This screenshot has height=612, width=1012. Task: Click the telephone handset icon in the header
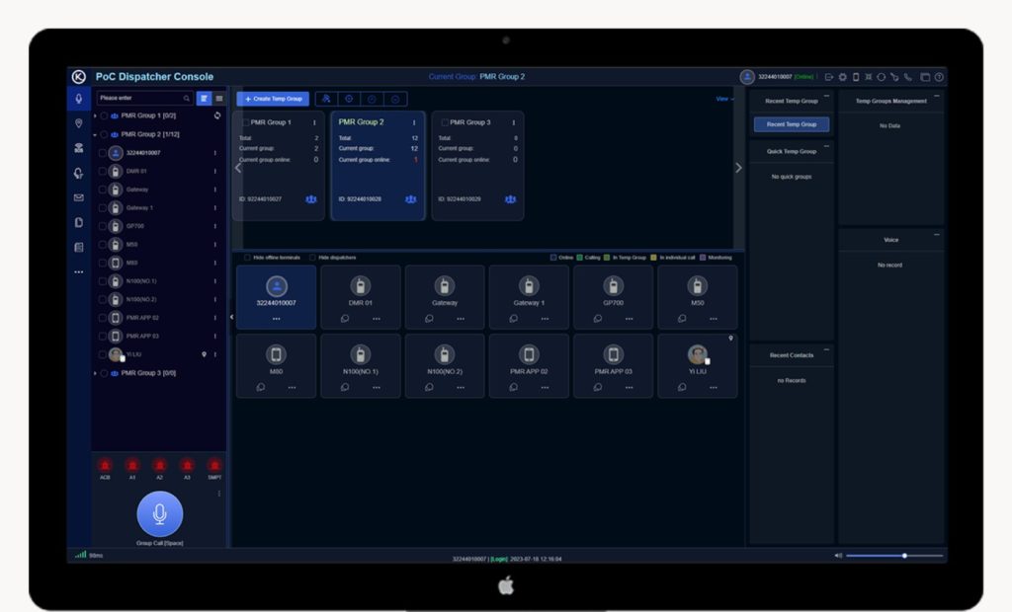tap(908, 77)
